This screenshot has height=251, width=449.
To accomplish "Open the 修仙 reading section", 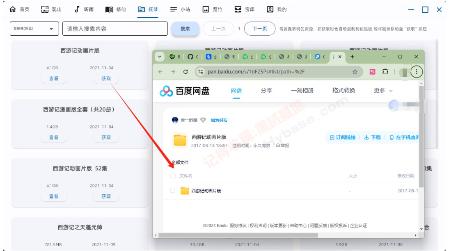I will pyautogui.click(x=116, y=9).
